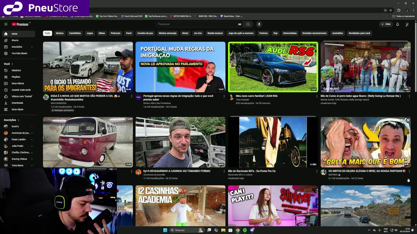
Task: Open more options for Portugal imigração video
Action: coord(224,96)
